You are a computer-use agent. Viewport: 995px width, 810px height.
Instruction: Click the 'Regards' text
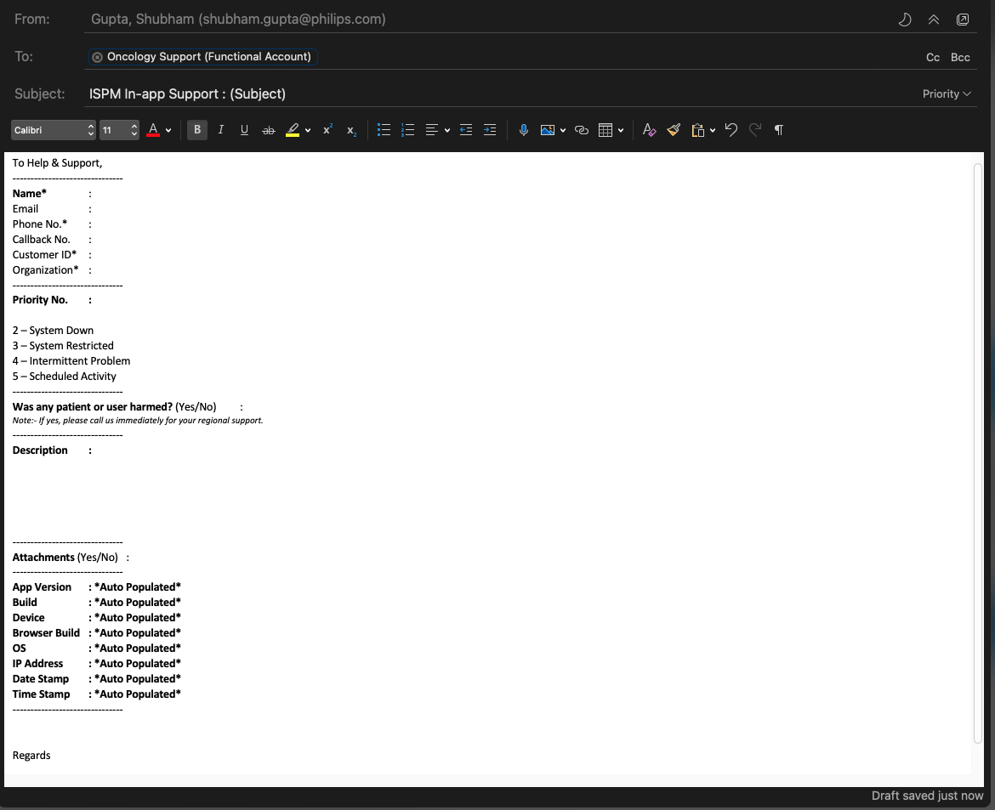coord(31,756)
